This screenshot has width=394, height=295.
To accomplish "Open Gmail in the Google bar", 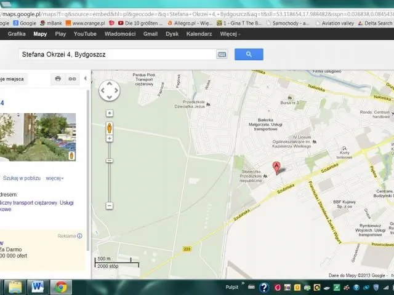I will pos(150,34).
